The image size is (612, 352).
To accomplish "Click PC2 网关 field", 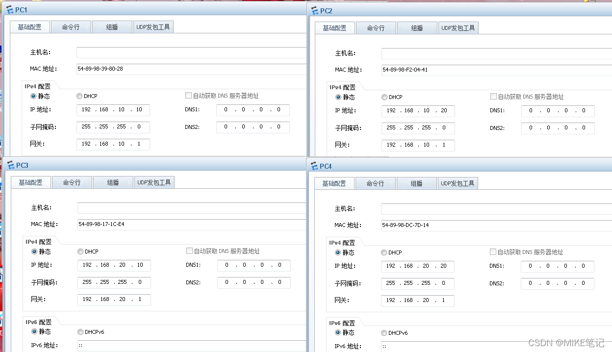I will point(418,145).
